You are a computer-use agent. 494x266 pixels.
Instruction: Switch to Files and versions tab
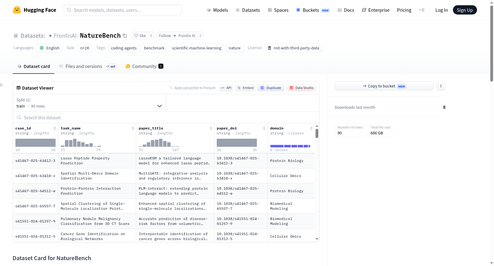(88, 66)
